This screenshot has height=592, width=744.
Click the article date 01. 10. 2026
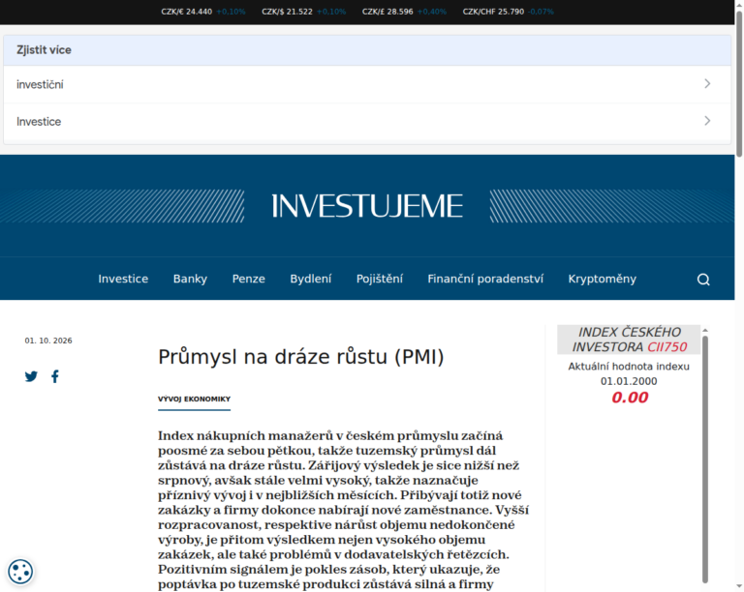coord(48,340)
